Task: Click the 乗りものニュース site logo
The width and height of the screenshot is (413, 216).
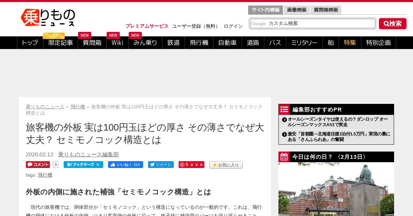Action: [x=48, y=17]
